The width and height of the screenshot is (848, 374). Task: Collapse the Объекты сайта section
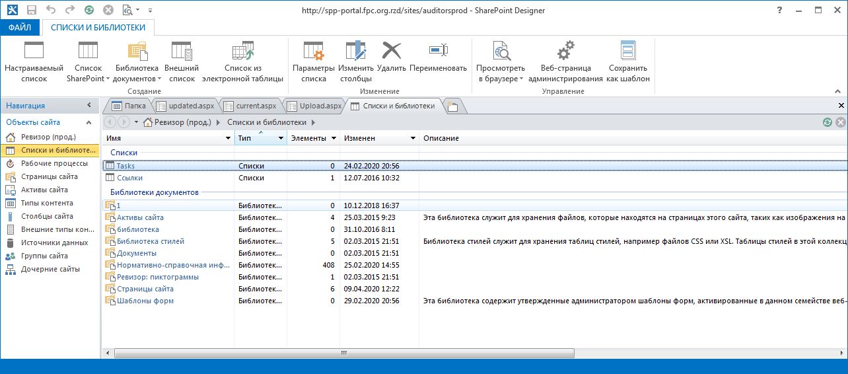[x=89, y=122]
